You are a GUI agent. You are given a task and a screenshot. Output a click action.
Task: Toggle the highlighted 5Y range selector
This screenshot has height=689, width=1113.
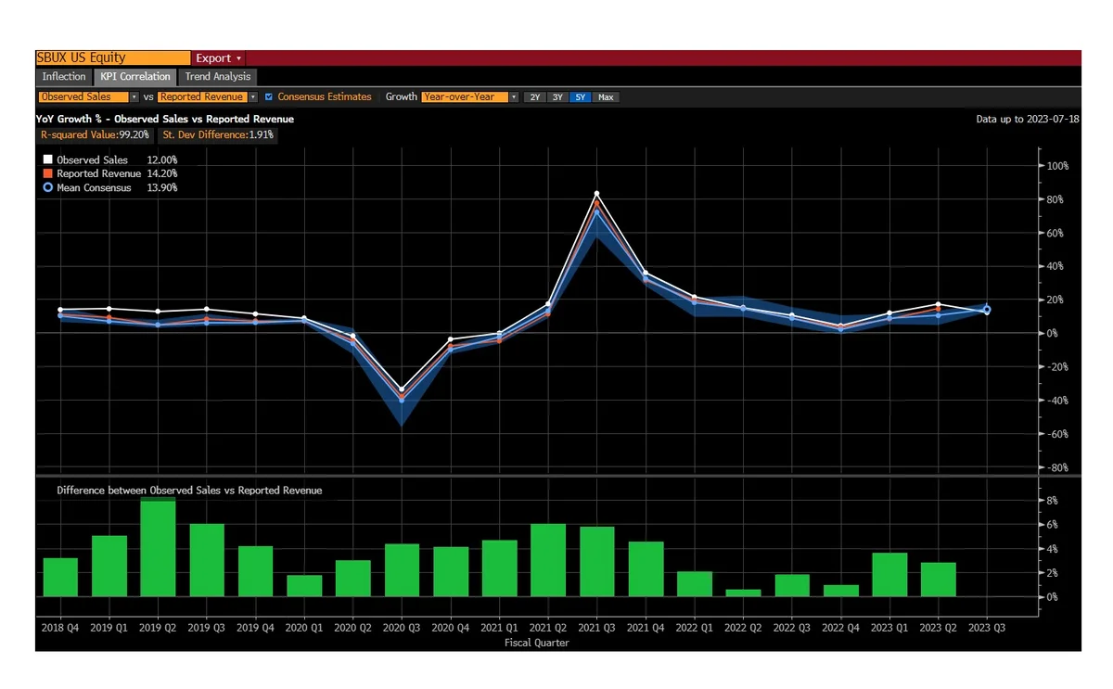(x=581, y=96)
